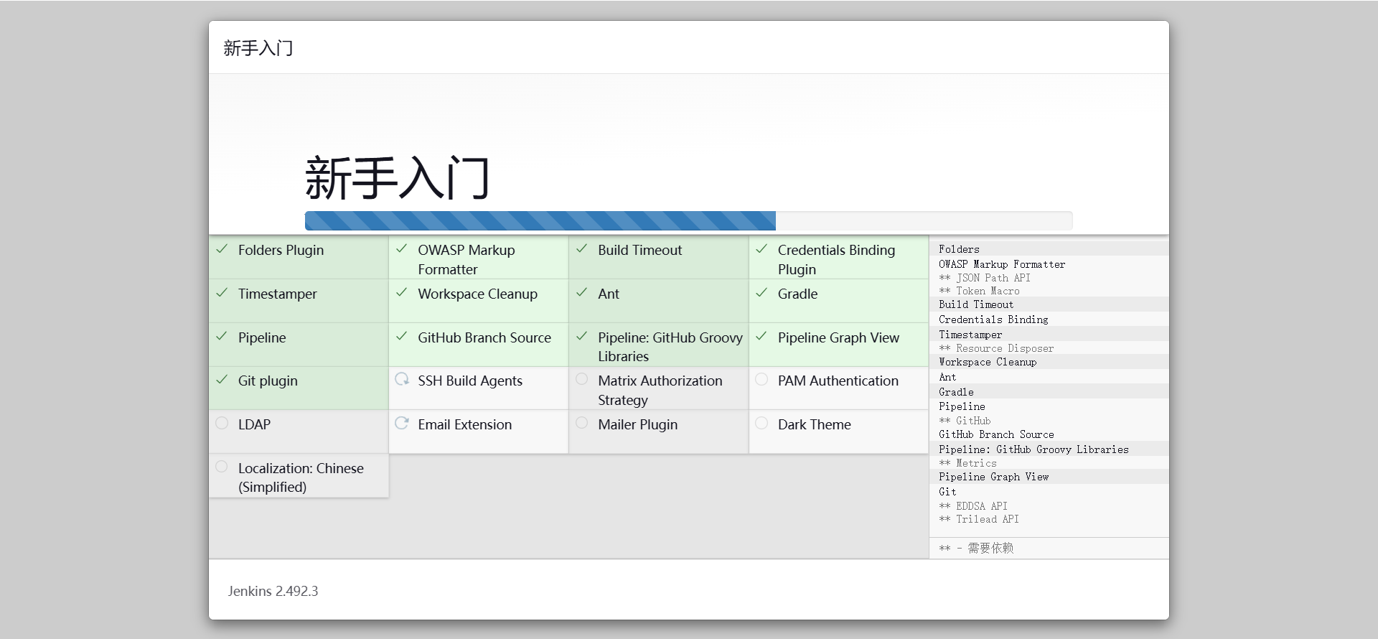Click '** EDDSA API' log entry

(x=973, y=506)
